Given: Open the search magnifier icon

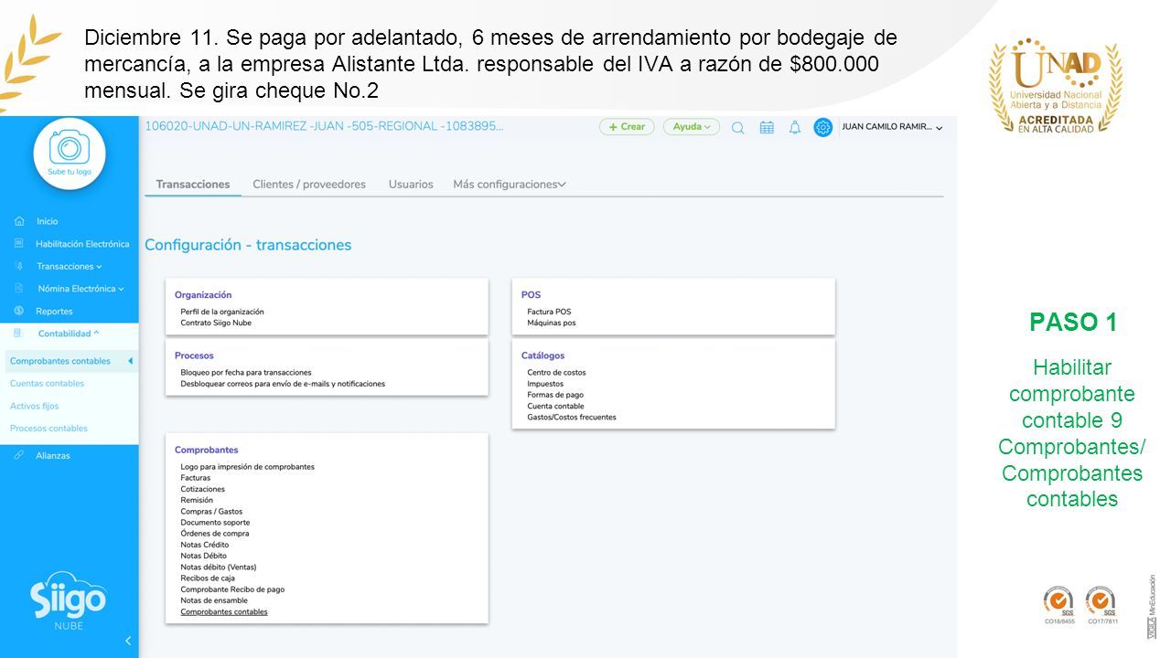Looking at the screenshot, I should [x=738, y=128].
